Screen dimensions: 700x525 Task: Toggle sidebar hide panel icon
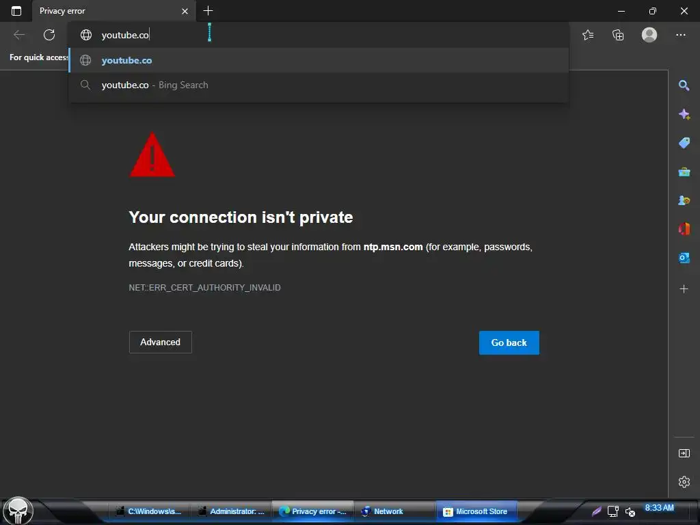tap(684, 453)
